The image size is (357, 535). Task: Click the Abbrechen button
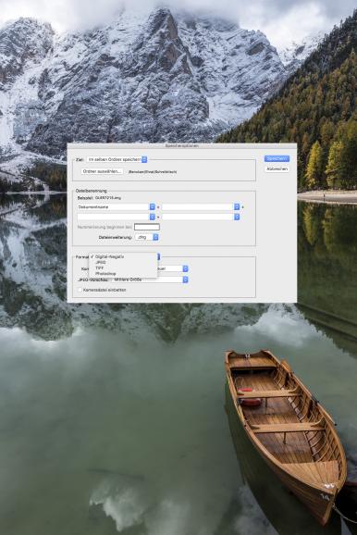277,168
